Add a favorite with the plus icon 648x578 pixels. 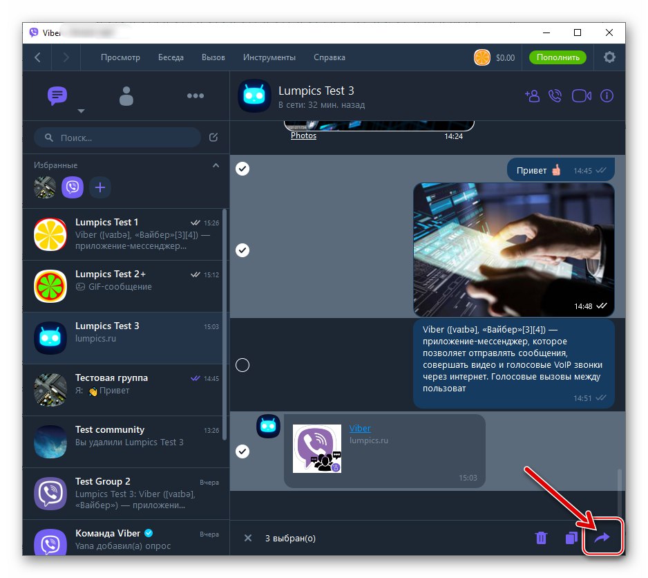100,187
